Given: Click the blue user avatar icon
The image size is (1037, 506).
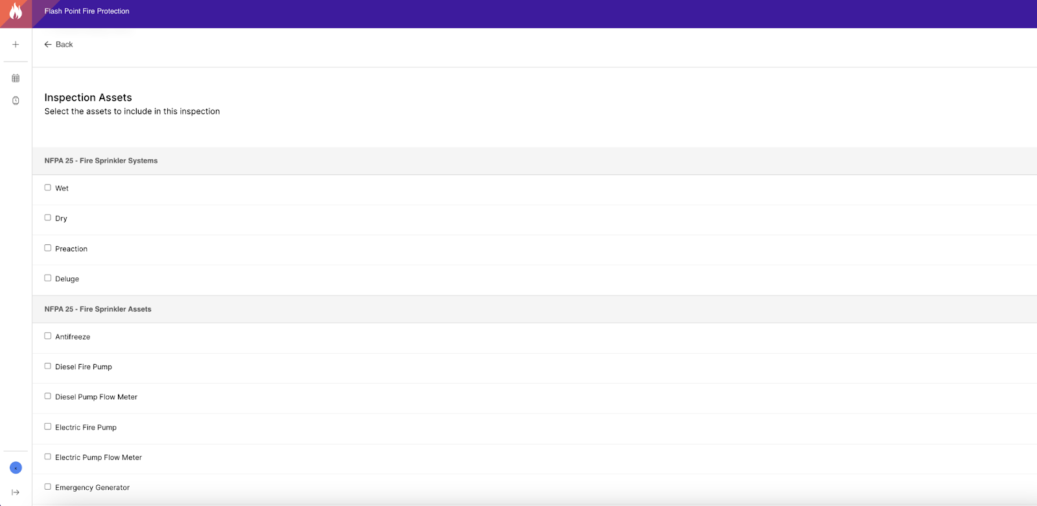Looking at the screenshot, I should point(16,468).
